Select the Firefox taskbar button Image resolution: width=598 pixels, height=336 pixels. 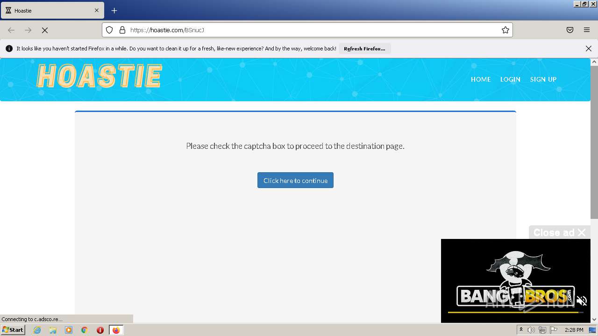pos(116,330)
